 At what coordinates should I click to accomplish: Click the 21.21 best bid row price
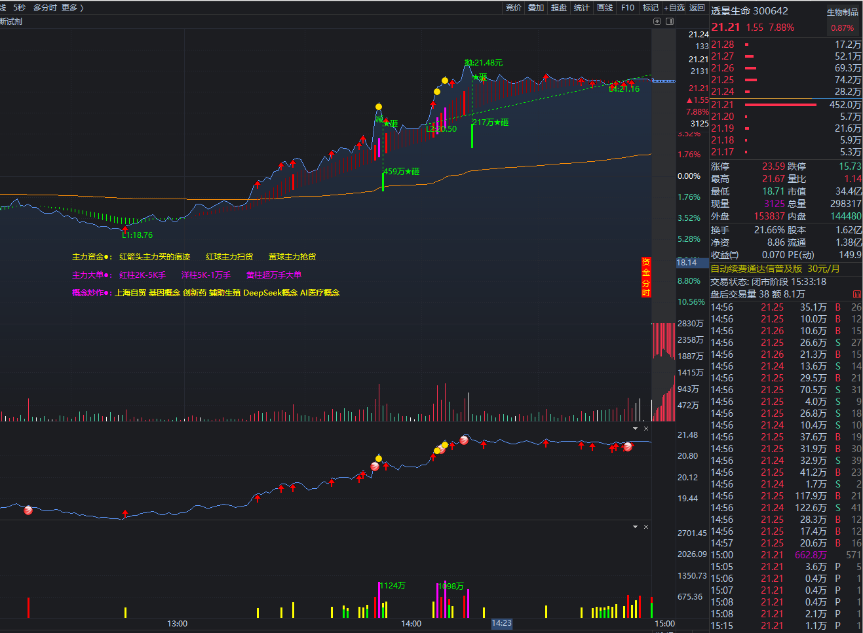click(x=723, y=105)
